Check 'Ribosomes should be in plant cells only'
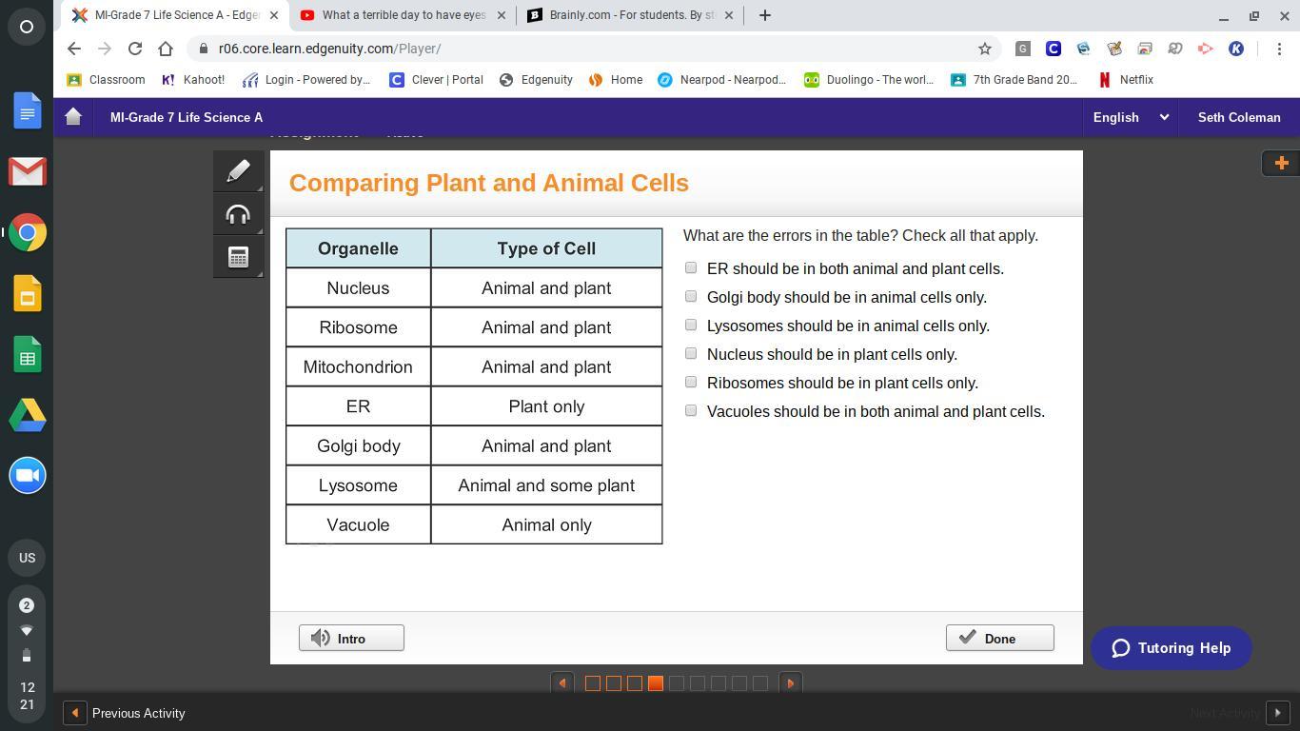The width and height of the screenshot is (1300, 731). (691, 383)
